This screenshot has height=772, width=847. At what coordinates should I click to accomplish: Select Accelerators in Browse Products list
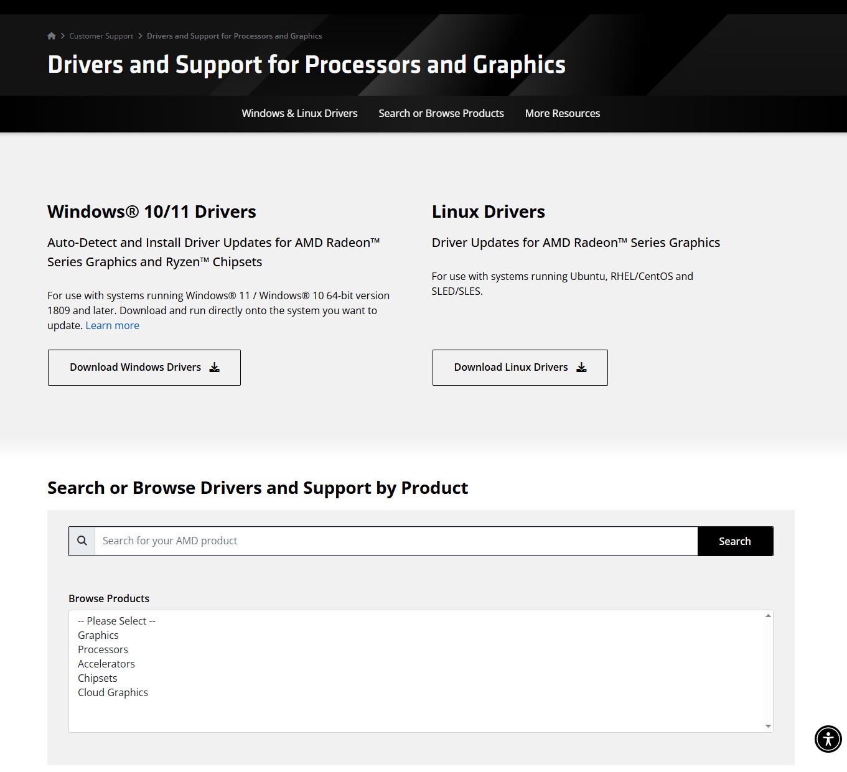(416, 664)
